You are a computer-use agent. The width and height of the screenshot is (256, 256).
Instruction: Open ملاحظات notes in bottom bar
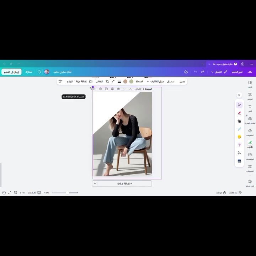click(x=235, y=193)
